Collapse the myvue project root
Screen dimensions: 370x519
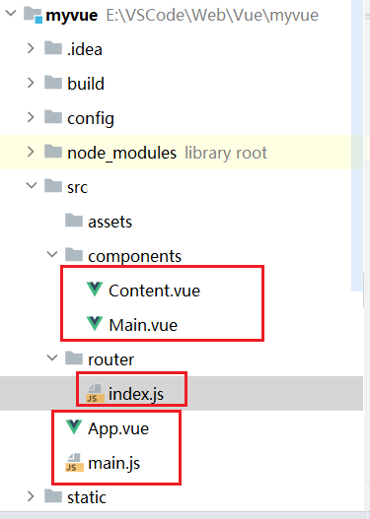coord(11,13)
